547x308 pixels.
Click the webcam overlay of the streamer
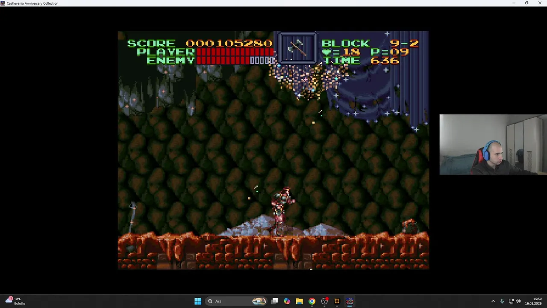click(493, 145)
